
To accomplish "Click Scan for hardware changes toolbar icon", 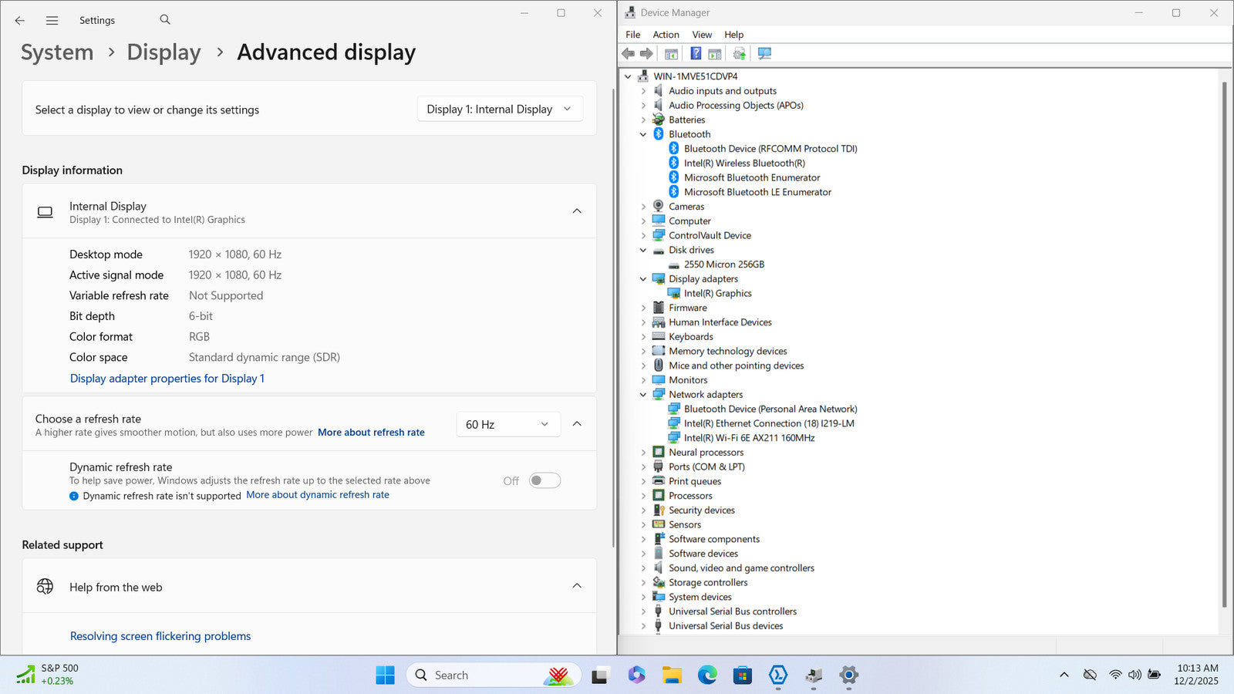I will [x=764, y=53].
